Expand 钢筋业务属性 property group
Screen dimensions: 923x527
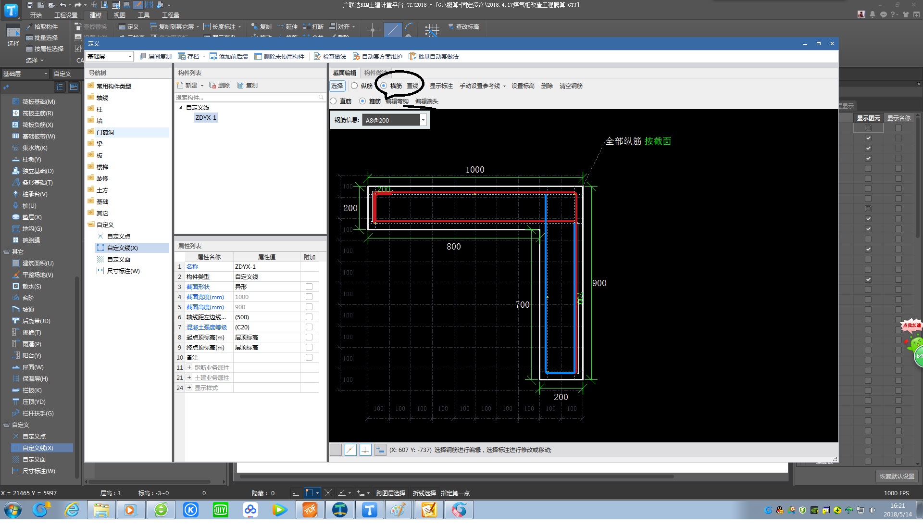(x=189, y=367)
